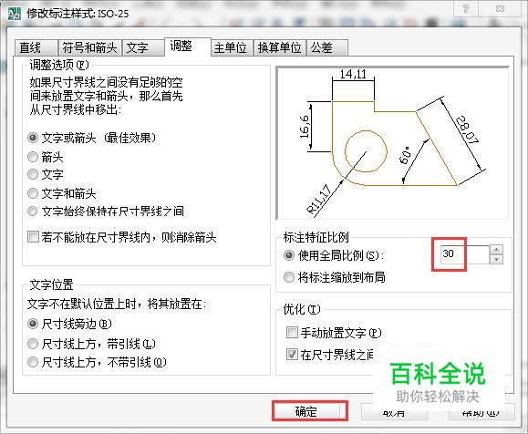This screenshot has height=434, width=528.
Task: Select the 文字和箭头 radio option
Action: [x=33, y=193]
